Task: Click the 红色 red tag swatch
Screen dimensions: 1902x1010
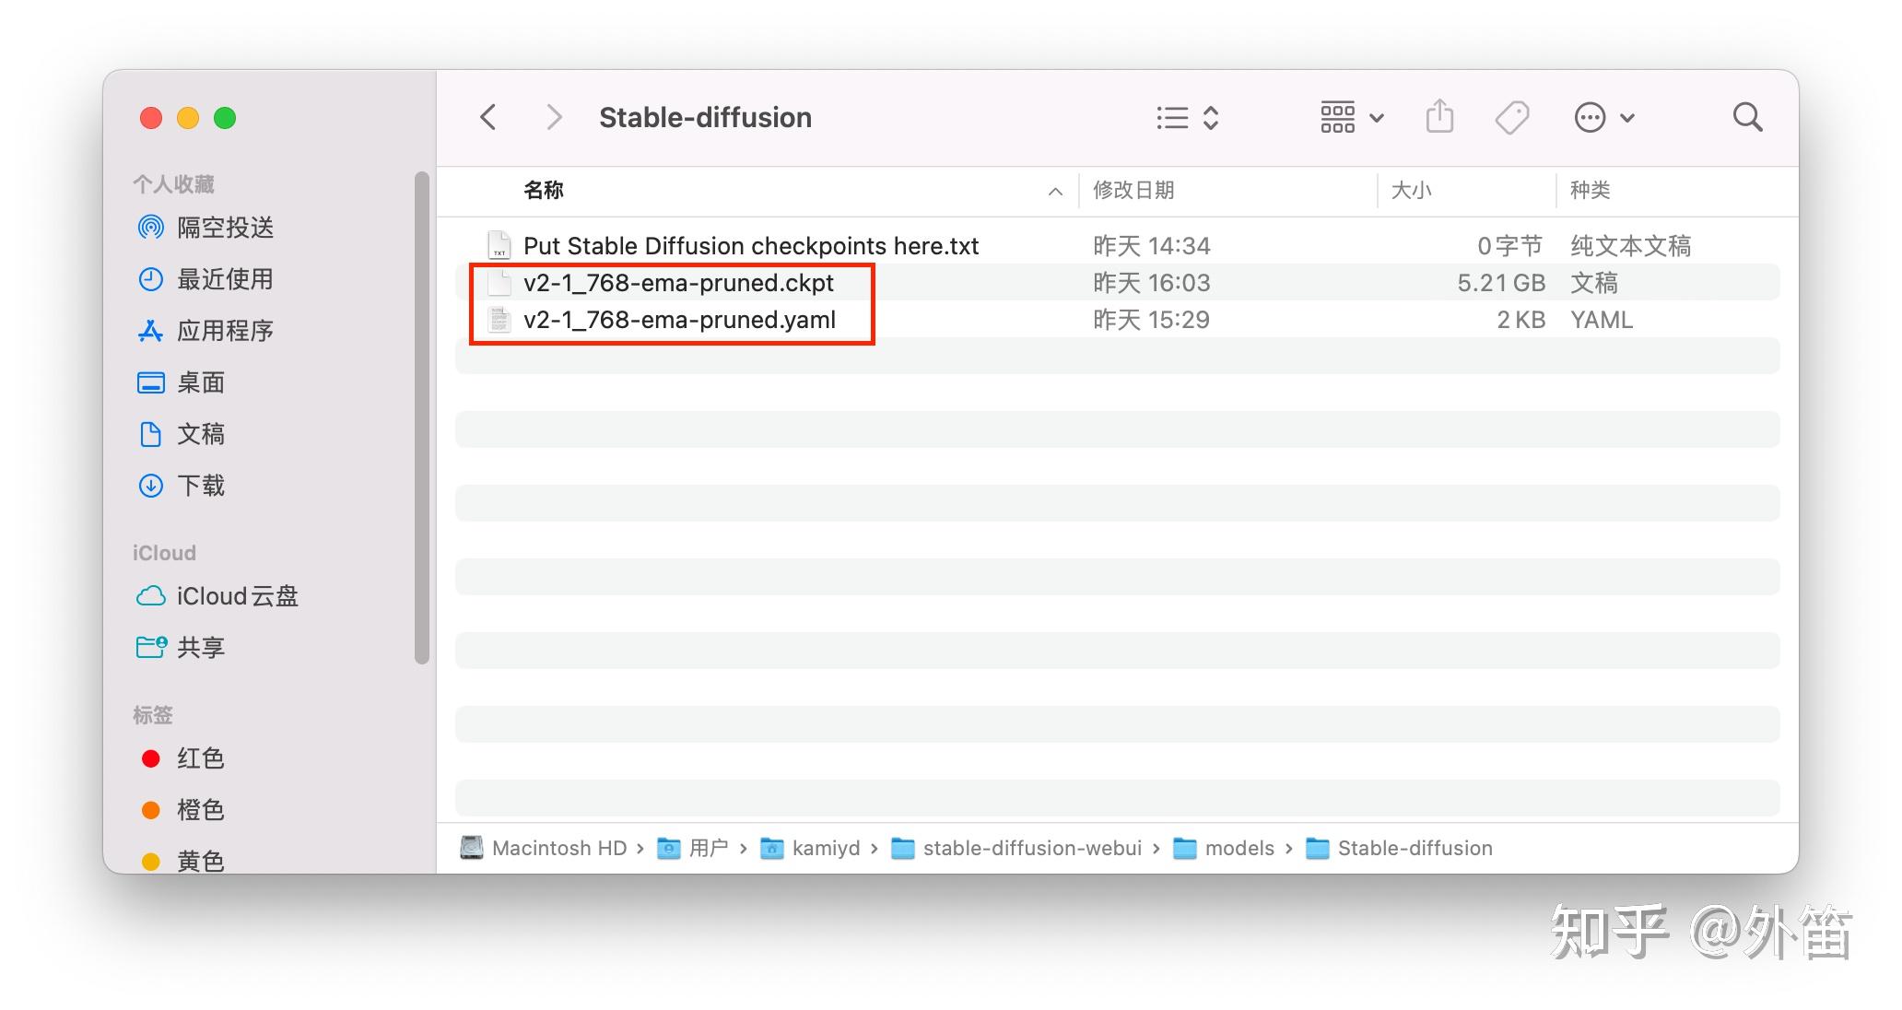Action: coord(151,757)
